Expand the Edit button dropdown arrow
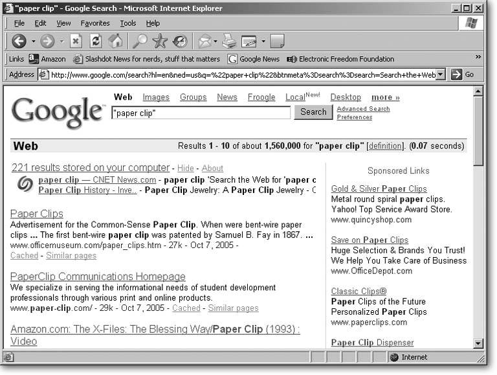The width and height of the screenshot is (497, 375). tap(263, 41)
